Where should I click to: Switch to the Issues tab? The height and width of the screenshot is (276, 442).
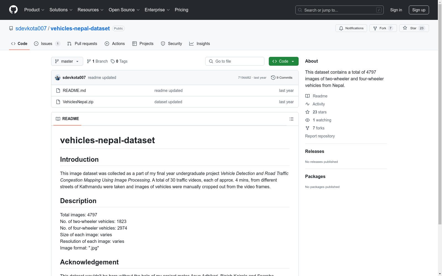[47, 44]
